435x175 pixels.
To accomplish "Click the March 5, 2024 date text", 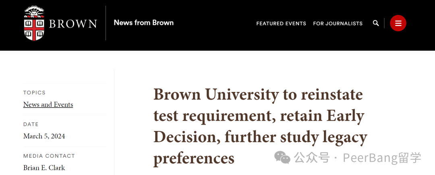I will (44, 136).
